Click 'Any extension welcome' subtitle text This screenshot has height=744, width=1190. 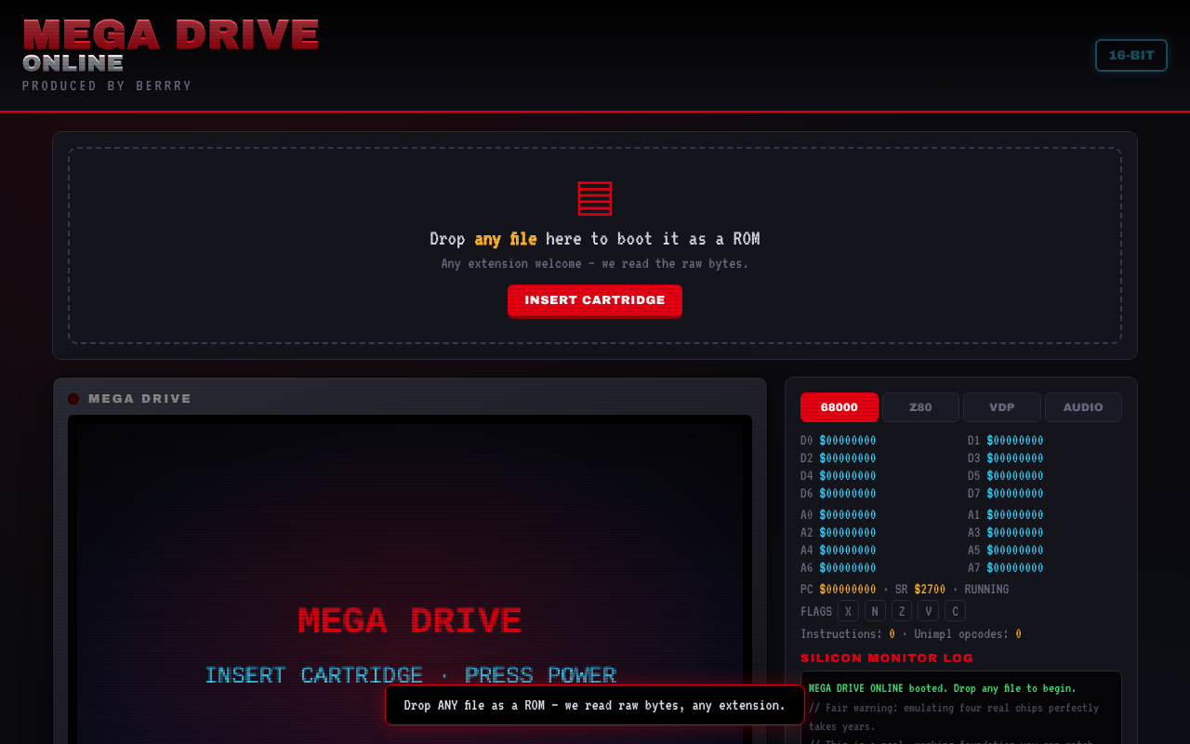(595, 264)
